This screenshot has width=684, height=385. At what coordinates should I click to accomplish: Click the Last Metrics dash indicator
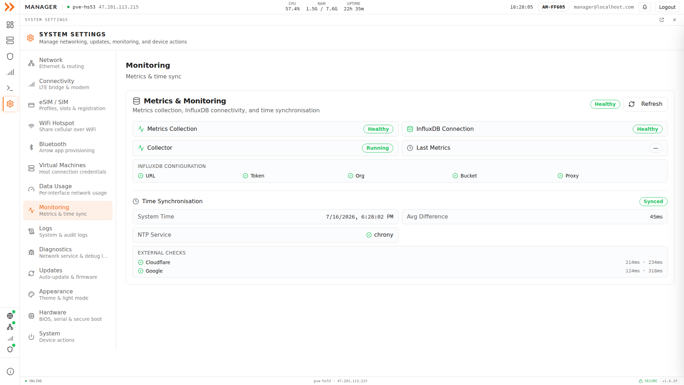[x=655, y=148]
